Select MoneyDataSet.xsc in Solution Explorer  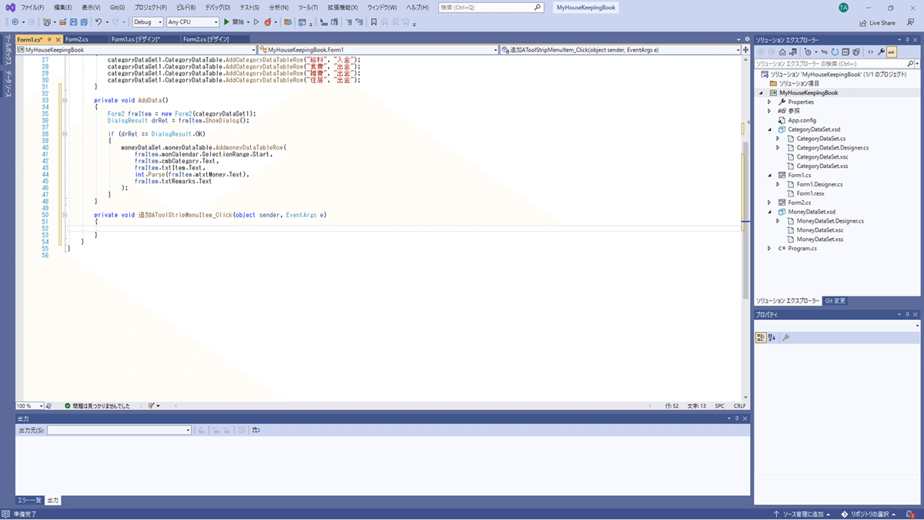(819, 230)
